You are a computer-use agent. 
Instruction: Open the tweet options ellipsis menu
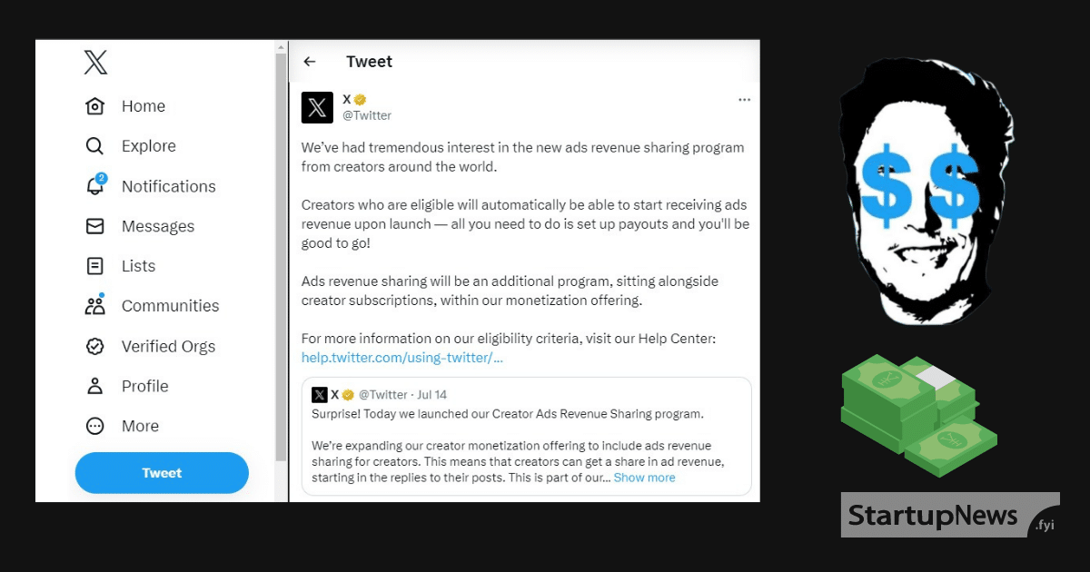click(744, 99)
